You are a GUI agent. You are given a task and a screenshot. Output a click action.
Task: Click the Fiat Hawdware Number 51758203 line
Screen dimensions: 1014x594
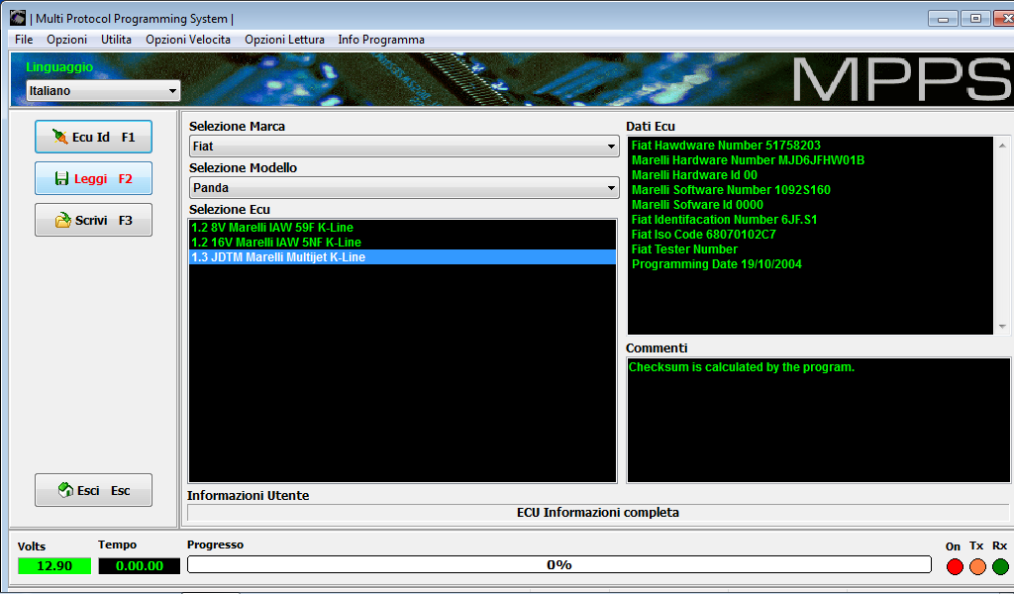[x=726, y=146]
